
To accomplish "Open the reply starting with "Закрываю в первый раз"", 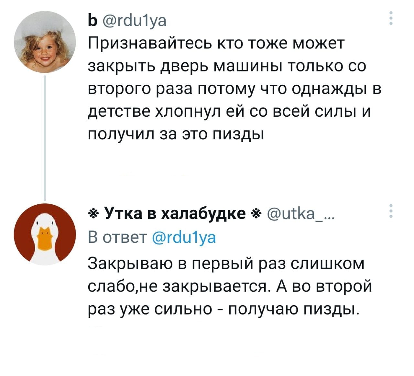I will [x=226, y=263].
